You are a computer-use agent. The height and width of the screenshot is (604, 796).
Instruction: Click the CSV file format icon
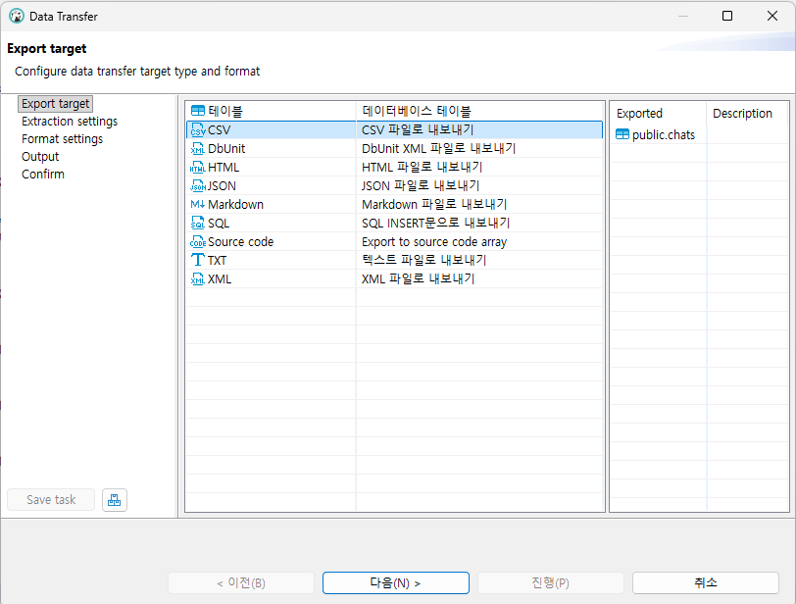pyautogui.click(x=197, y=130)
